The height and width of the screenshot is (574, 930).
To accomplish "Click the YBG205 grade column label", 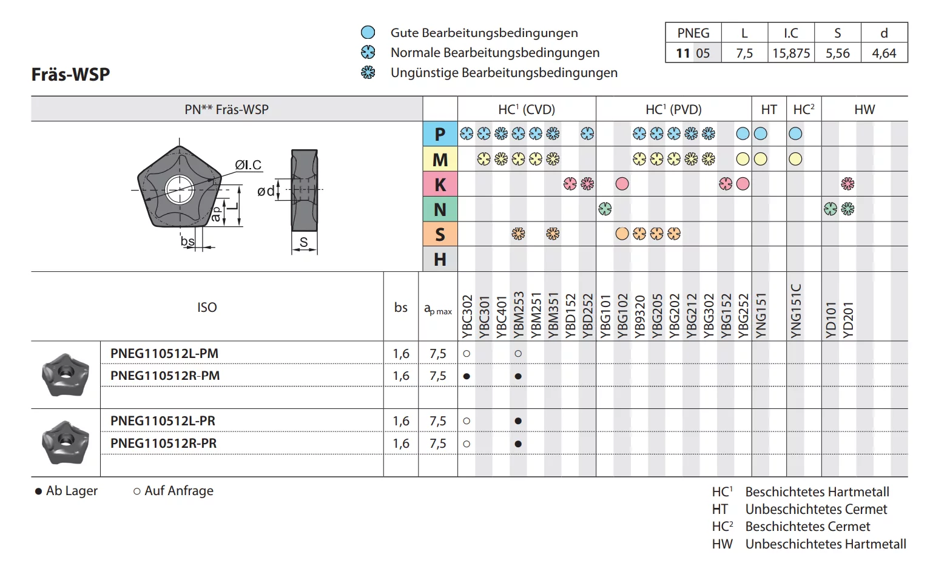I will (657, 316).
